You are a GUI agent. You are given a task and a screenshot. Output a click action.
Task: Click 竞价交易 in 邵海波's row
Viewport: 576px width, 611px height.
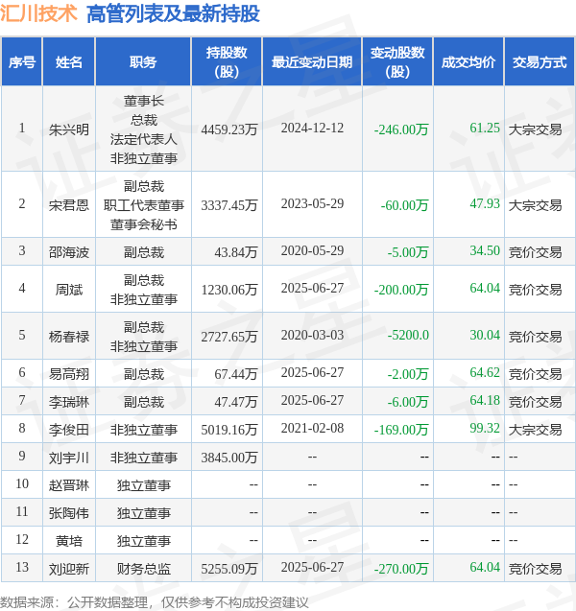coord(535,252)
